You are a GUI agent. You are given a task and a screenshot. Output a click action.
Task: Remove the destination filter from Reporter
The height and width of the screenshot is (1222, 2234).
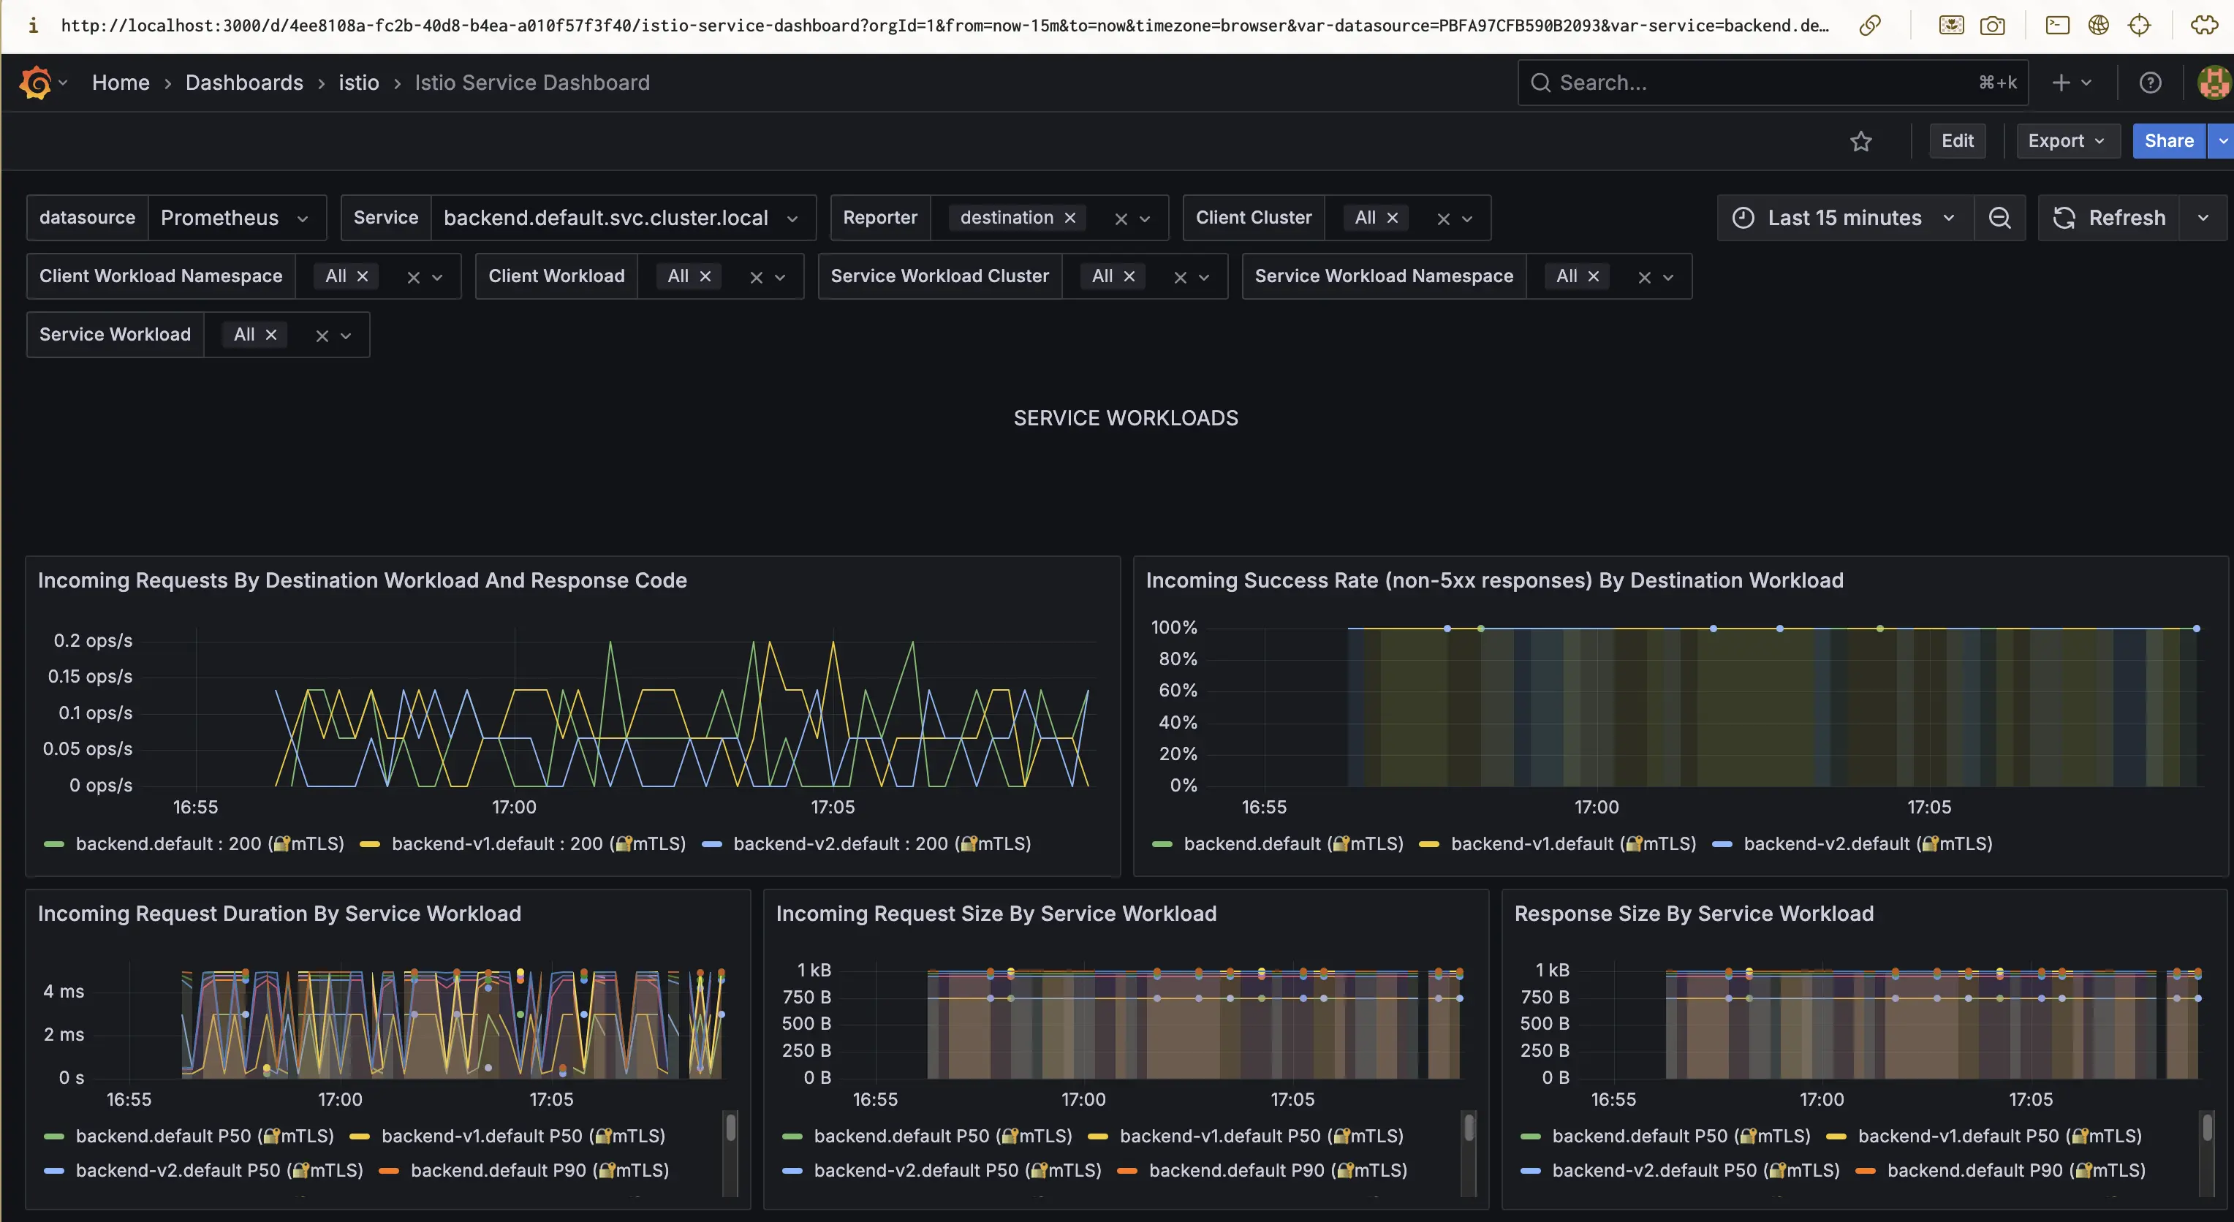click(x=1070, y=218)
